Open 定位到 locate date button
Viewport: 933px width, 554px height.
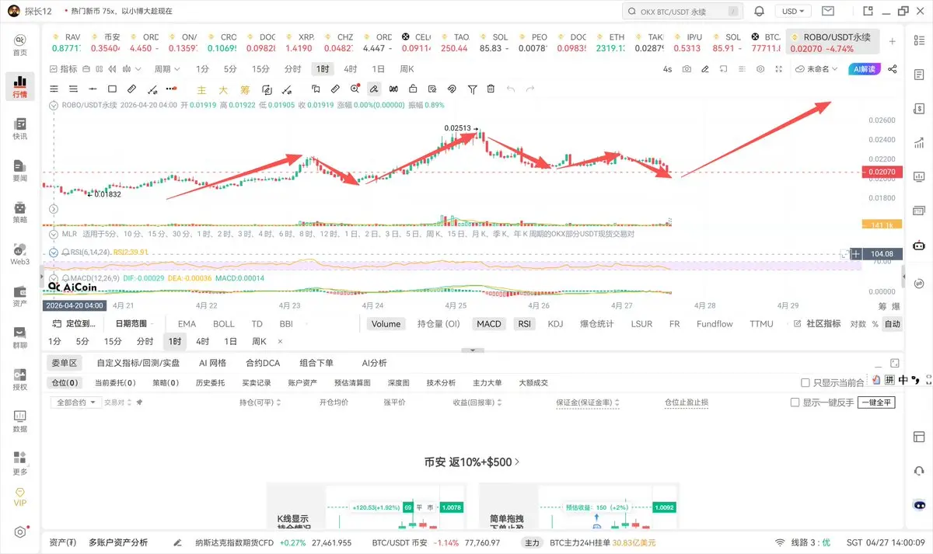[x=75, y=324]
